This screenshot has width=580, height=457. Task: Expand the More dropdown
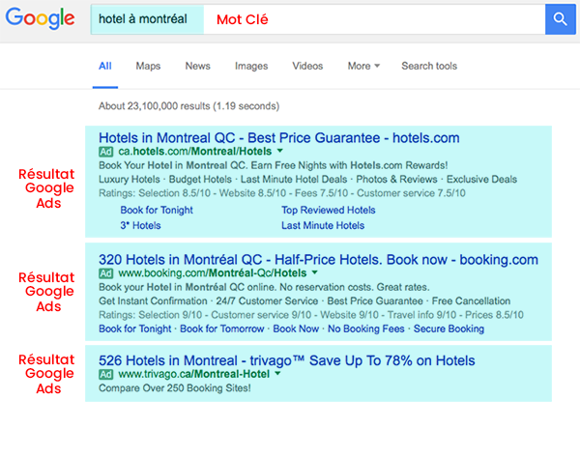(x=363, y=67)
